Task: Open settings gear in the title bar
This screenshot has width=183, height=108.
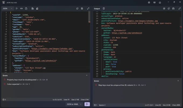Action: (x=149, y=2)
